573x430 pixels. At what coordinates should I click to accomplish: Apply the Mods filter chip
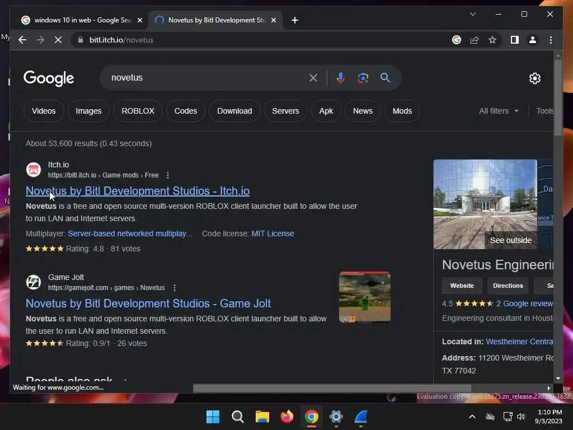point(402,111)
